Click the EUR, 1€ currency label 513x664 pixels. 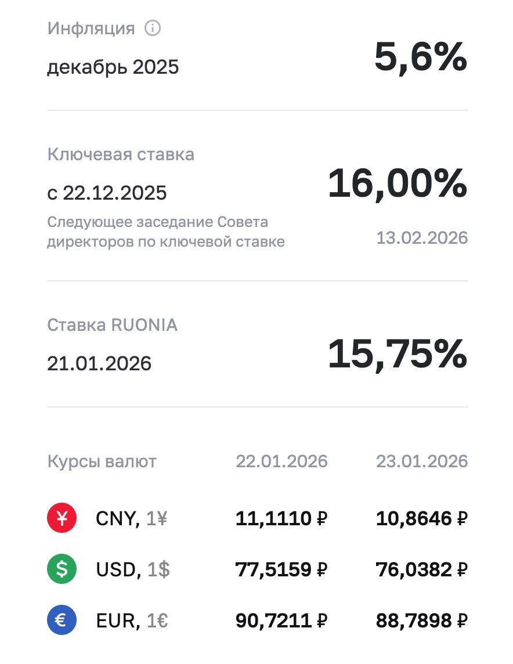pyautogui.click(x=132, y=620)
